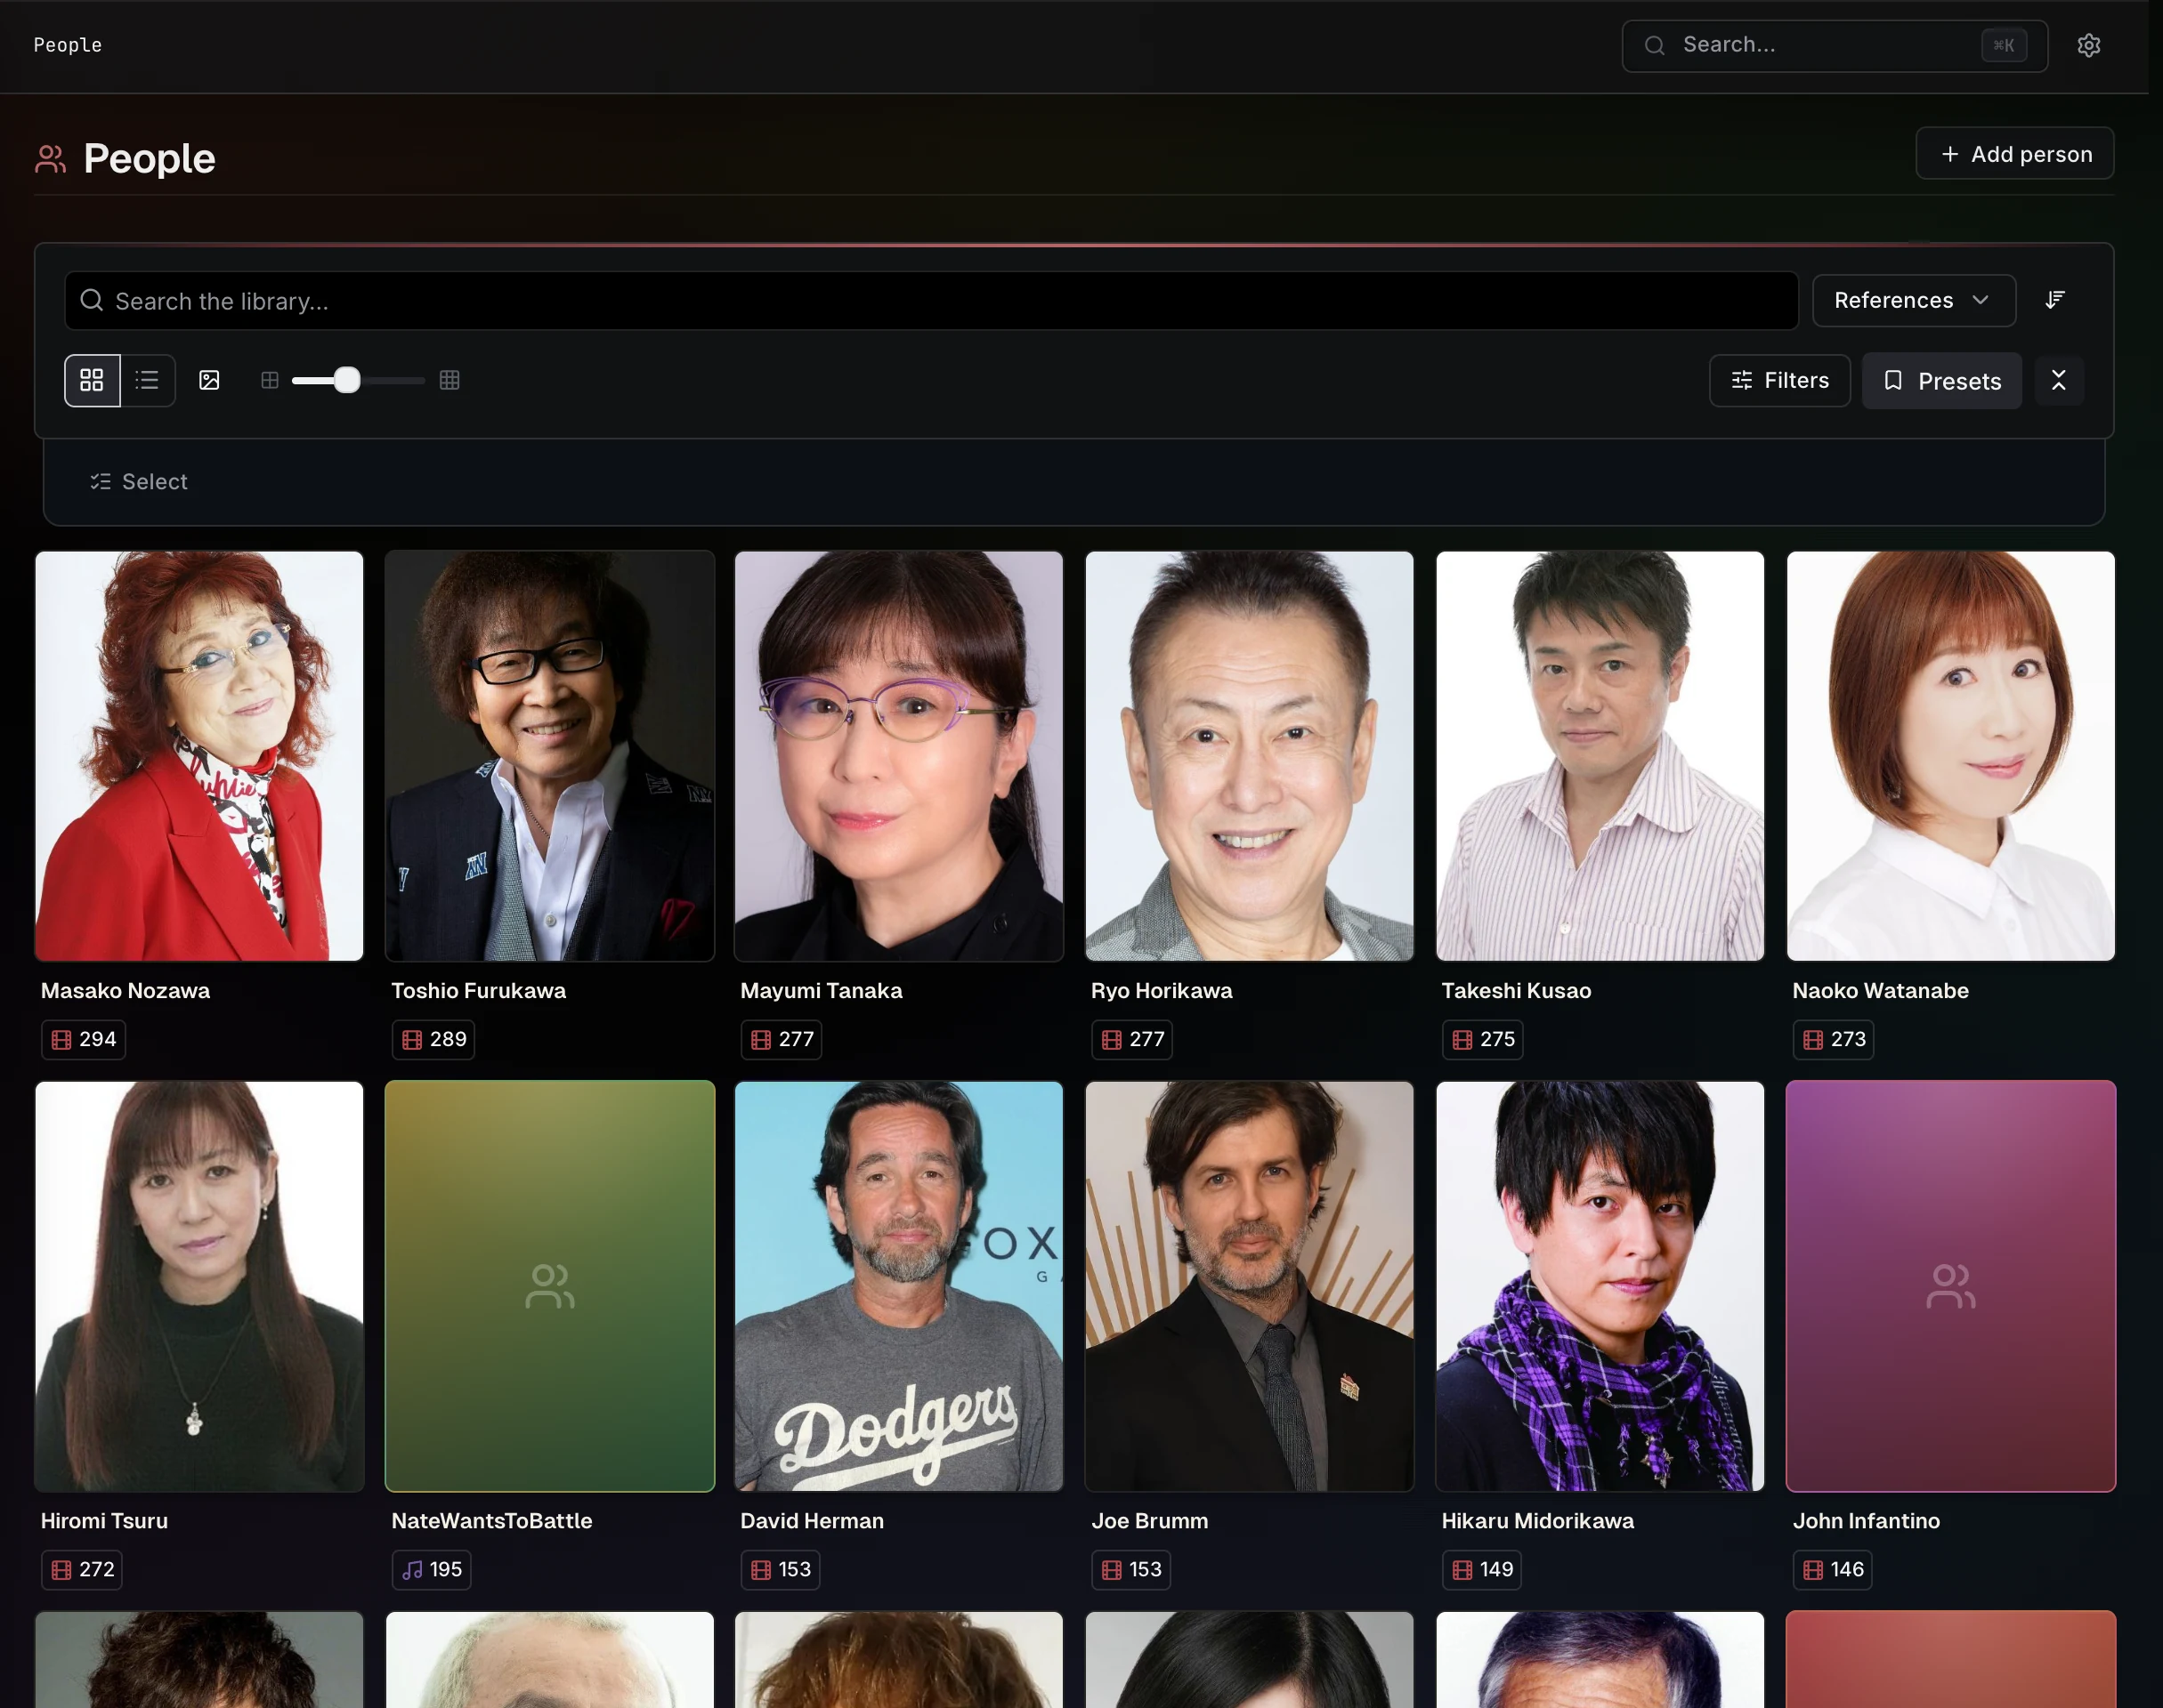Image resolution: width=2163 pixels, height=1708 pixels.
Task: Click Ryo Horikawa's 277 film badge
Action: tap(1131, 1039)
